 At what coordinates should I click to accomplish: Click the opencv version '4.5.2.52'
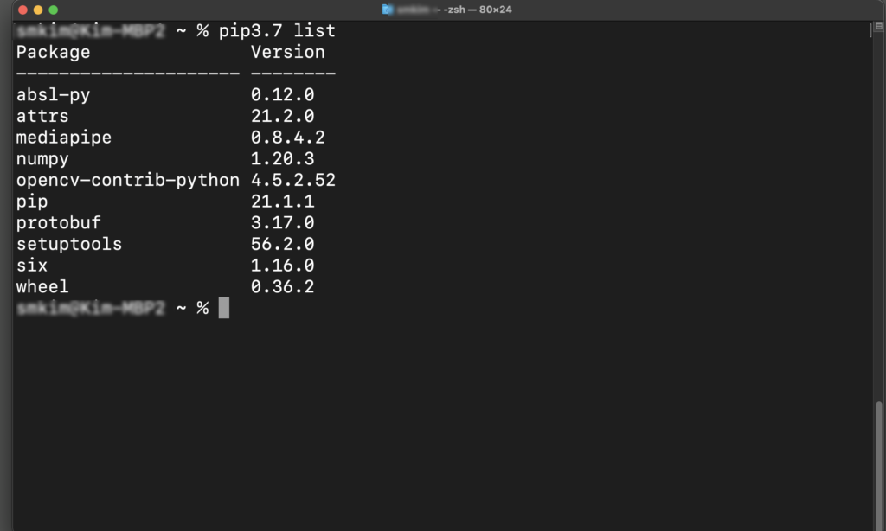click(x=293, y=180)
